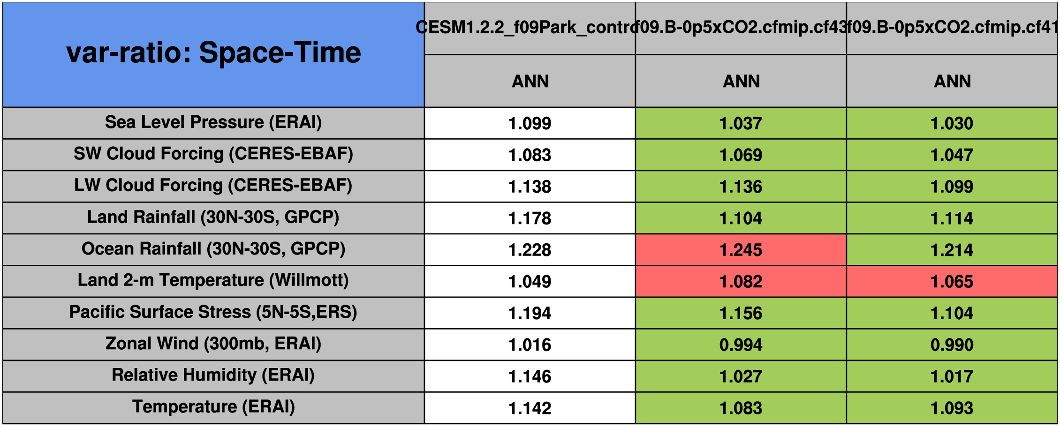Select the Pacific Surface Stress (5N-5S,ERS) label

pyautogui.click(x=213, y=312)
